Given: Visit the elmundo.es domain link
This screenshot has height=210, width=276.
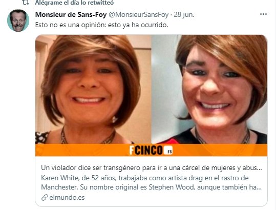Looking at the screenshot, I should tap(67, 198).
